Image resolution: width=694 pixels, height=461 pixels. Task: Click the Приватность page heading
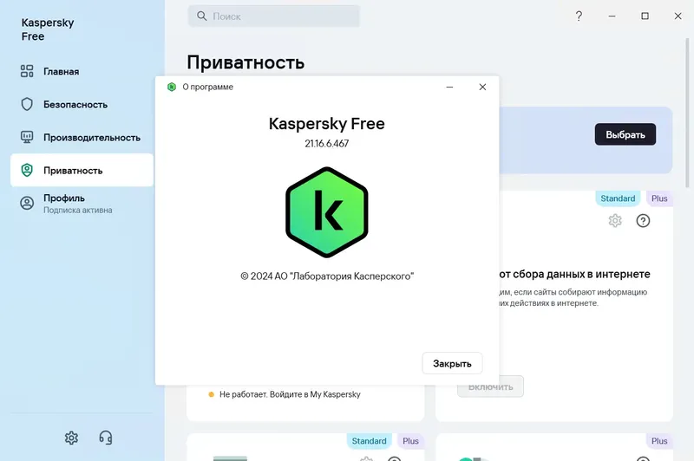pyautogui.click(x=246, y=62)
